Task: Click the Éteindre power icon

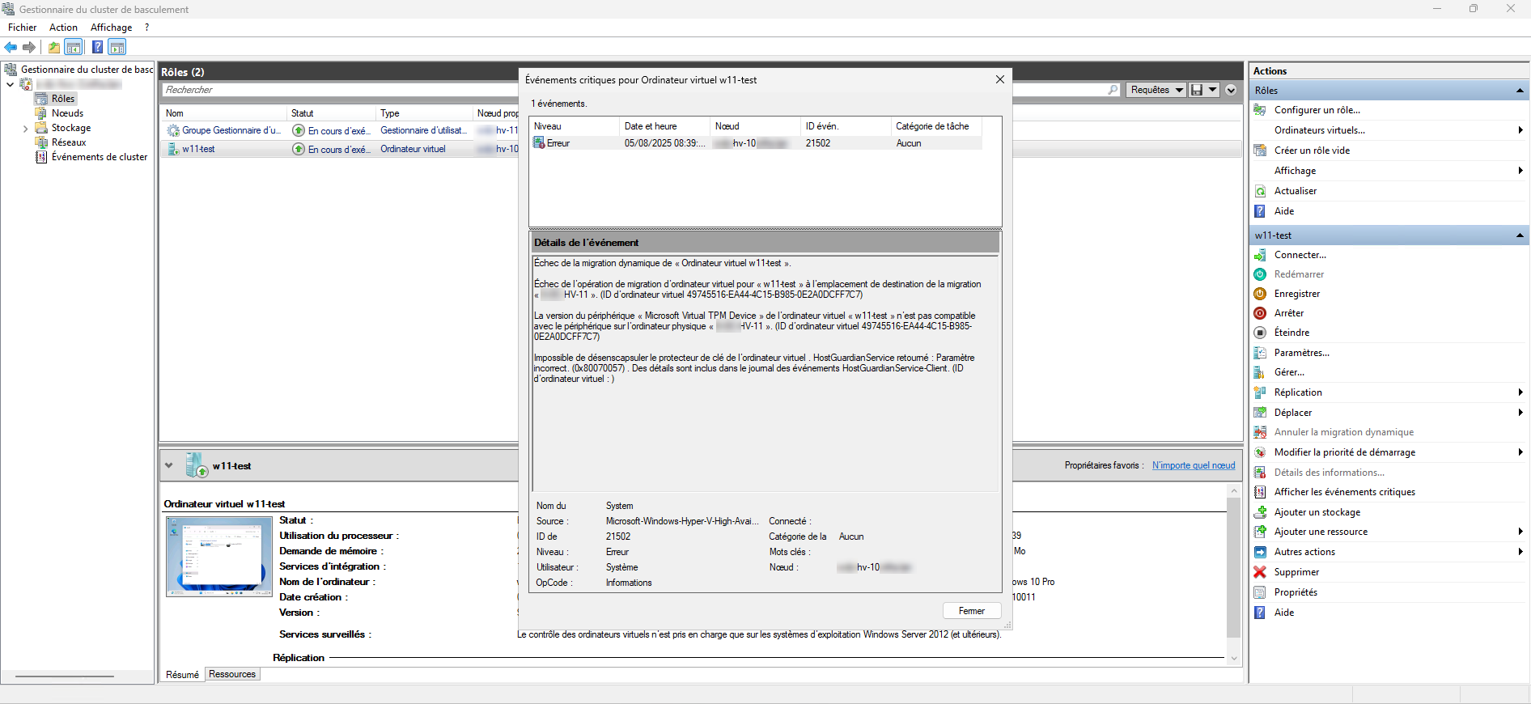Action: pyautogui.click(x=1260, y=333)
